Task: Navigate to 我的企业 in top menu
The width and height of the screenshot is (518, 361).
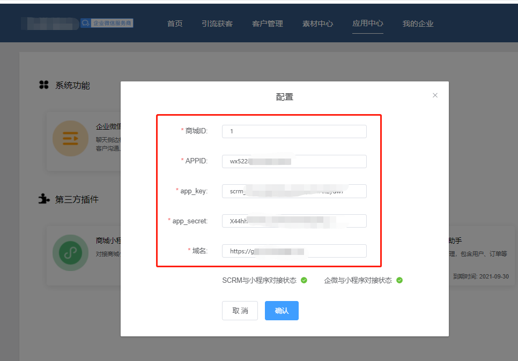Action: click(418, 24)
